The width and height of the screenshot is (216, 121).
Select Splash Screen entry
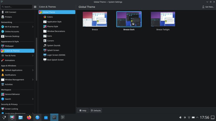click(57, 50)
